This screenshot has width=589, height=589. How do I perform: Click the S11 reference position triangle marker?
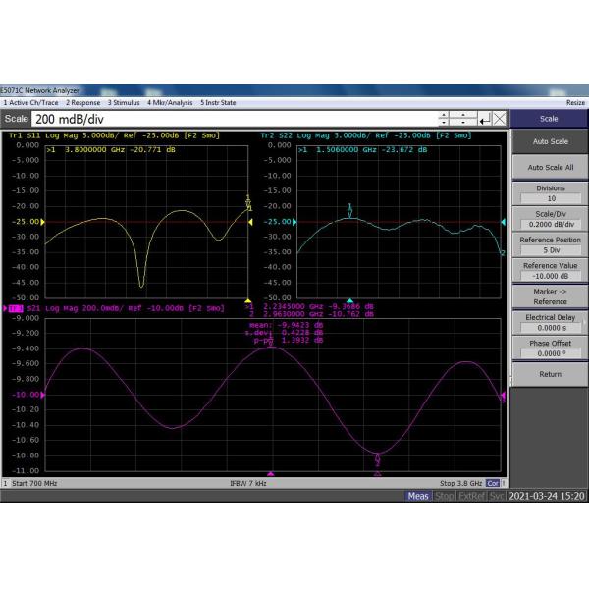pyautogui.click(x=250, y=222)
